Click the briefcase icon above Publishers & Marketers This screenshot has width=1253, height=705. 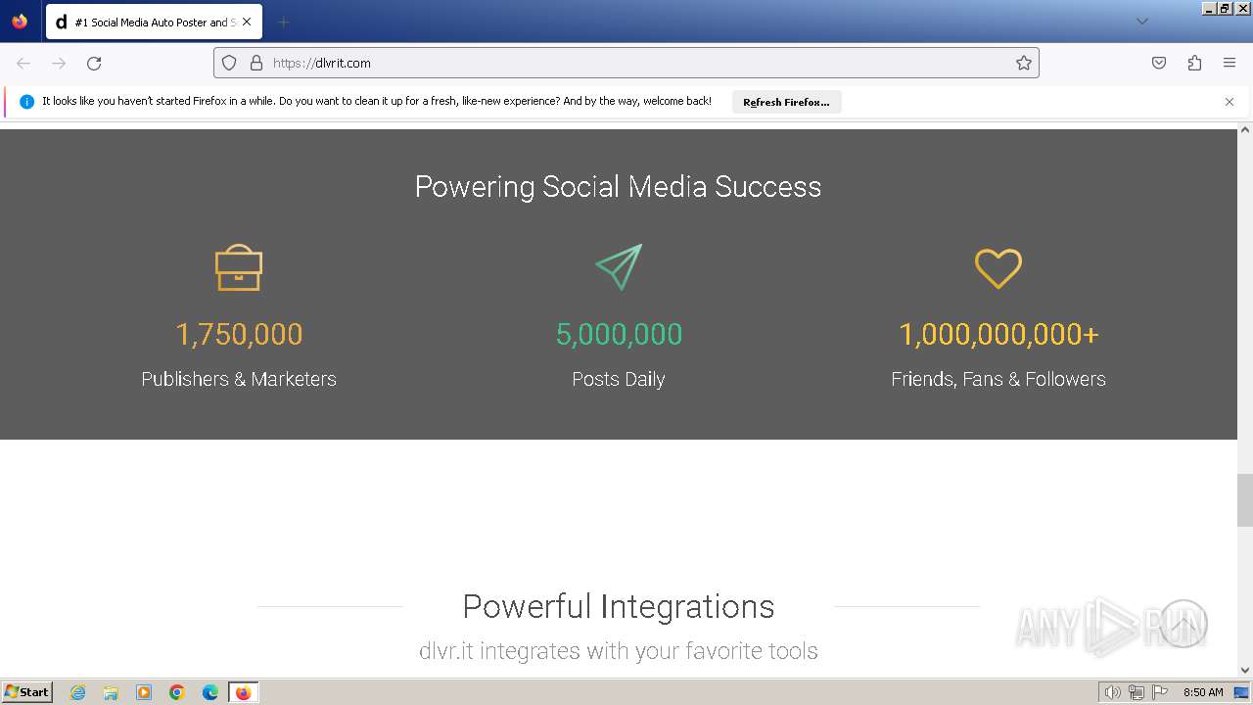[239, 267]
